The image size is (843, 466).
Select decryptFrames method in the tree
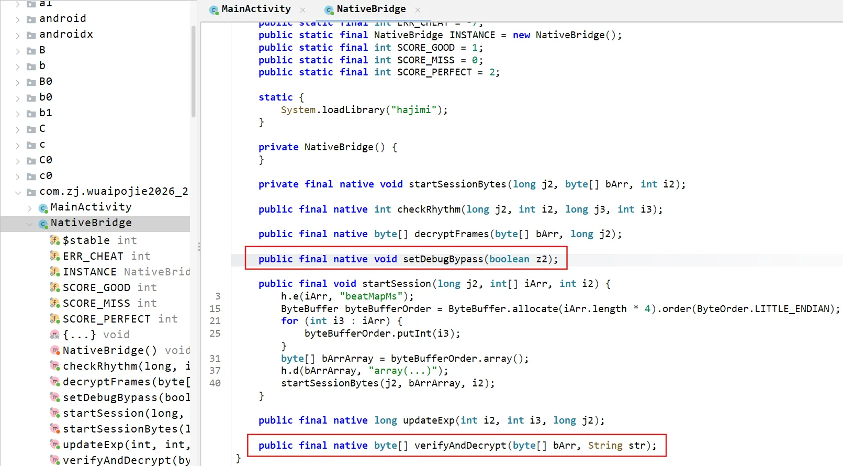pos(126,382)
